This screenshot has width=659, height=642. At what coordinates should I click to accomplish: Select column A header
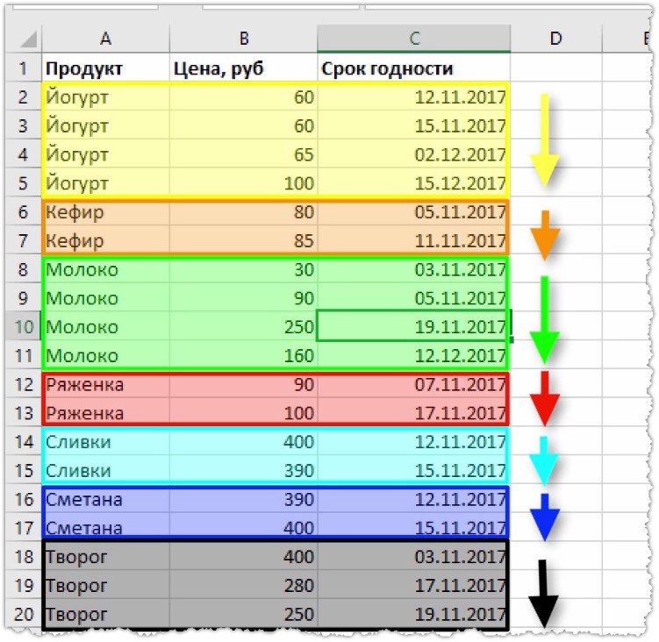[105, 39]
